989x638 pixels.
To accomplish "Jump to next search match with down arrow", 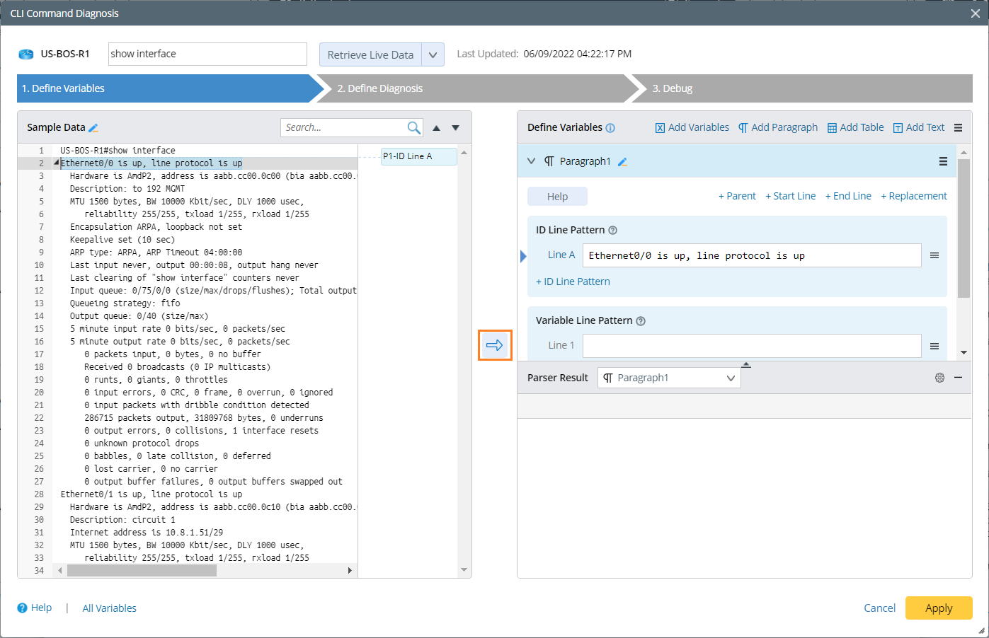I will point(455,128).
